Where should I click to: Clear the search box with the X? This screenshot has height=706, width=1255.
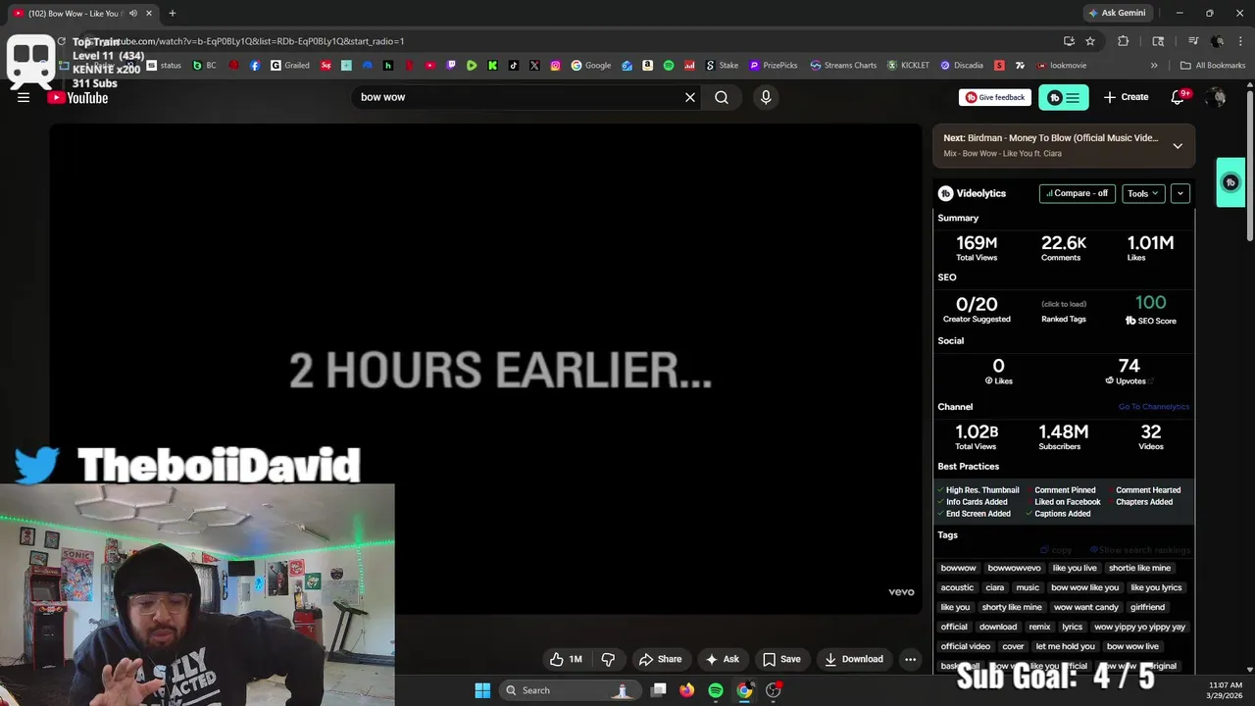tap(690, 97)
